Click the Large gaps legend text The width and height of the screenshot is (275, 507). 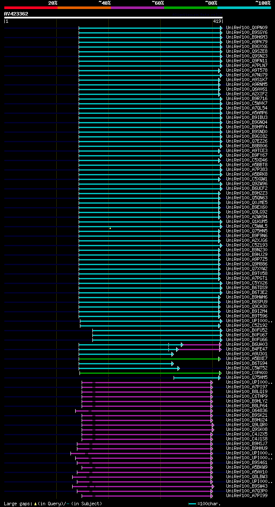coord(53,504)
